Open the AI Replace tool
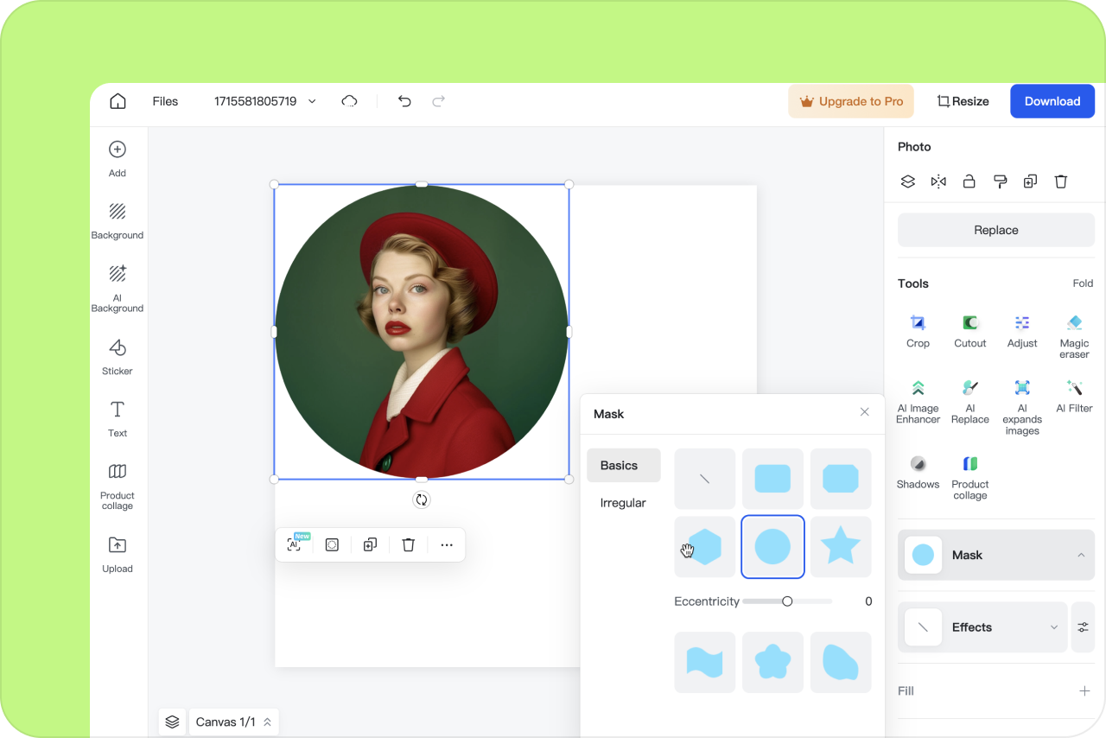 970,402
